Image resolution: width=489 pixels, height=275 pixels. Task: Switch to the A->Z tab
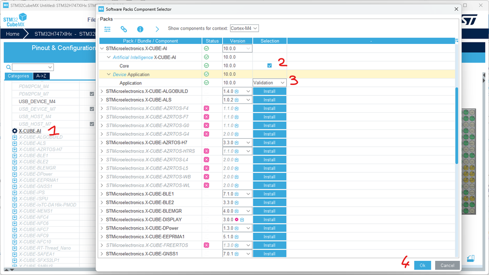(41, 76)
